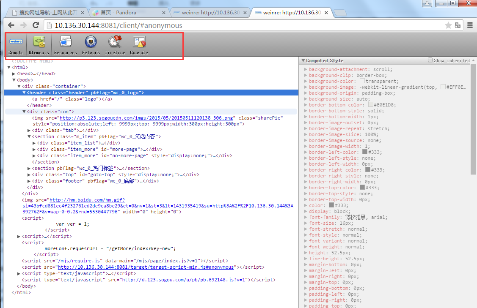Expand the head node
Screen dimensions: 477x308
(x=14, y=74)
